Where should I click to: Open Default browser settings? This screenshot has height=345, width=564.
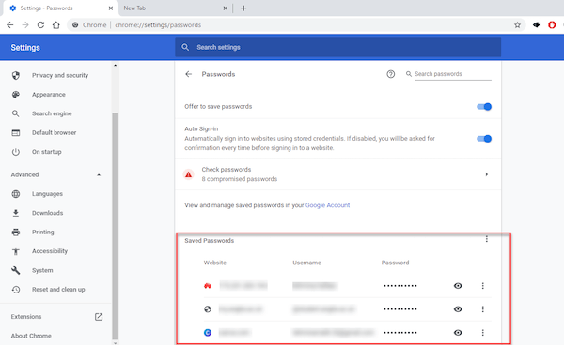pos(54,133)
